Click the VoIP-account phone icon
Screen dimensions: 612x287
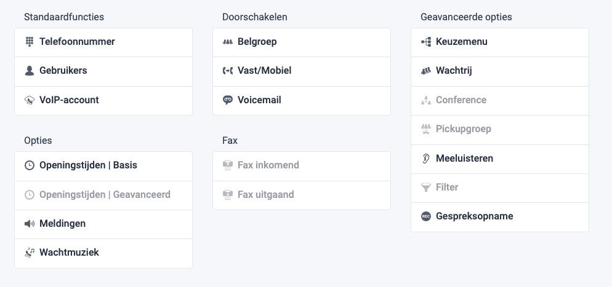(x=30, y=100)
